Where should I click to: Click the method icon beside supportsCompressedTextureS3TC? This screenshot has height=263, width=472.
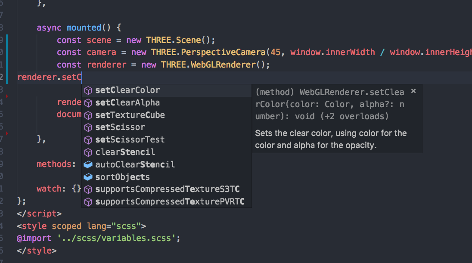coord(88,189)
